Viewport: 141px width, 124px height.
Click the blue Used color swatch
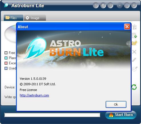pyautogui.click(x=6, y=68)
